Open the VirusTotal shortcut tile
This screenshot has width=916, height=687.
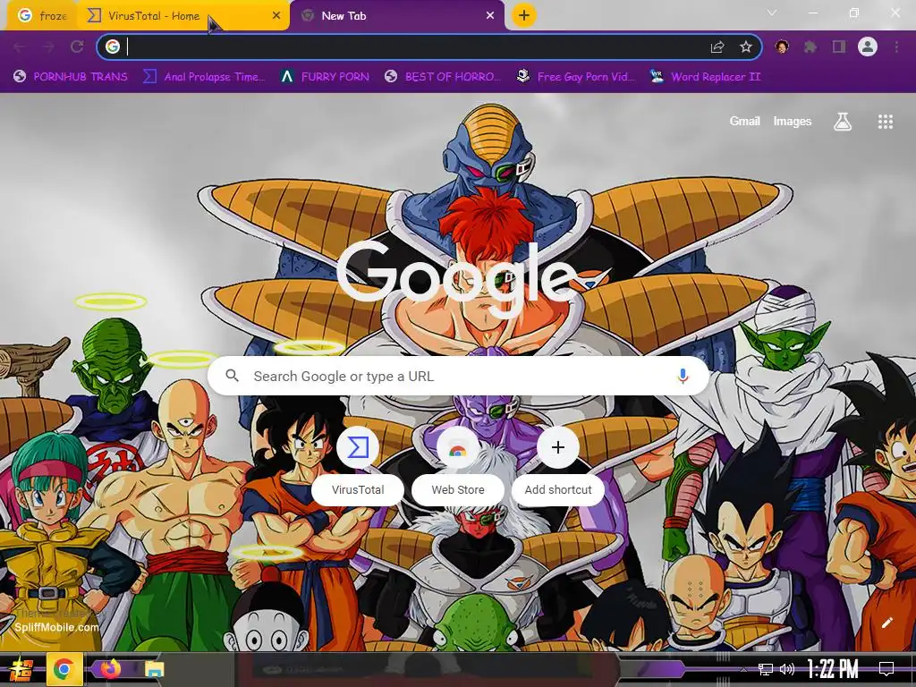point(358,464)
